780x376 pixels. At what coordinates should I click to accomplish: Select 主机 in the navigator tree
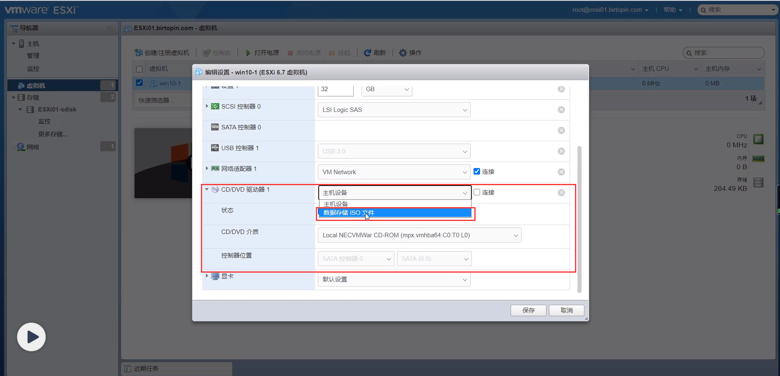point(33,44)
